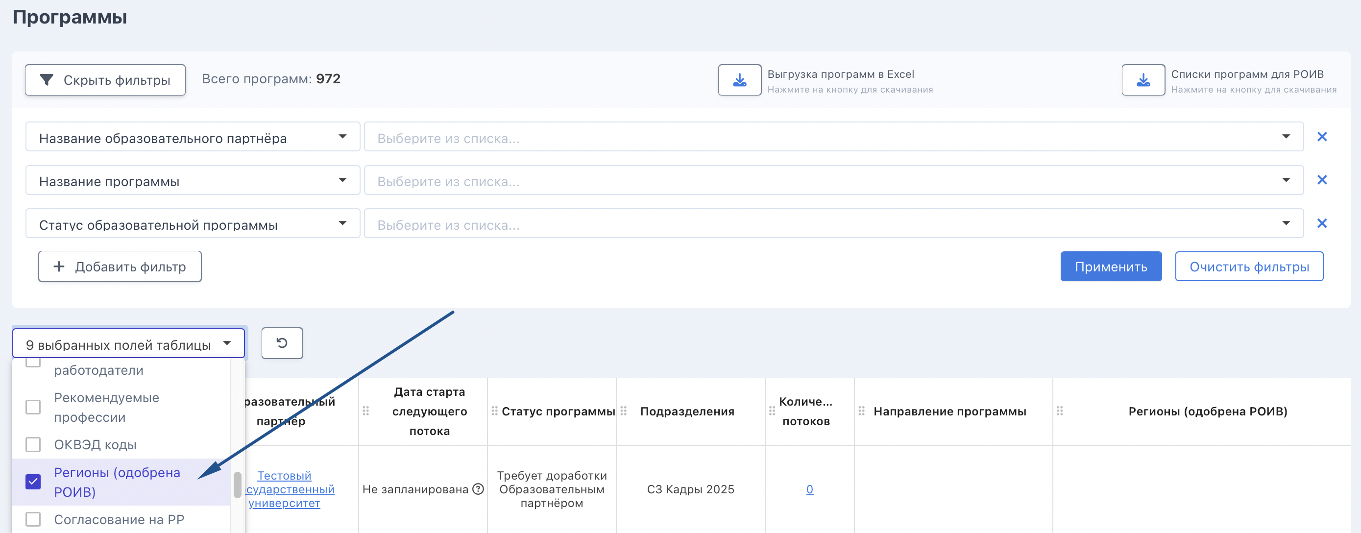Grab drag handle of Статус программы column
Viewport: 1361px width, 533px height.
494,411
